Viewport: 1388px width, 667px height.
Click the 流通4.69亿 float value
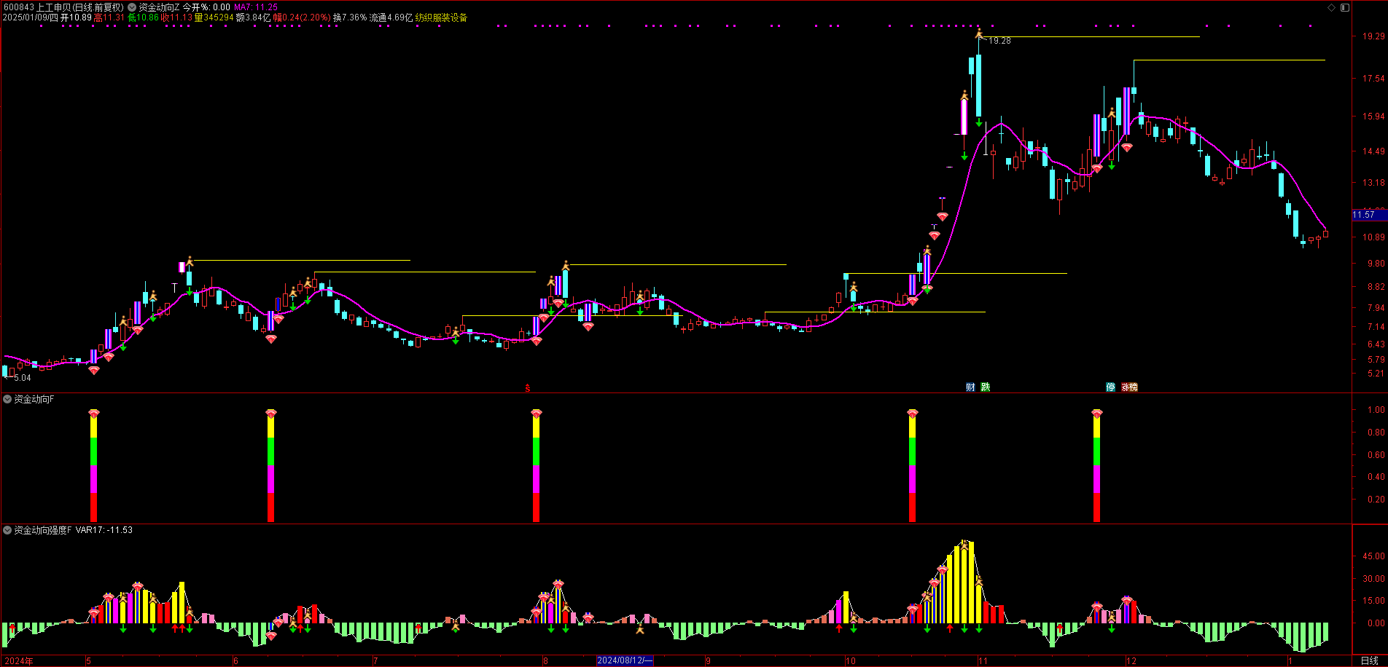tap(391, 17)
